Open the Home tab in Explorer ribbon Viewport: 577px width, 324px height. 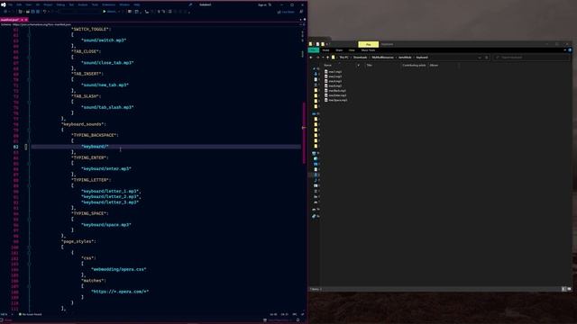pyautogui.click(x=325, y=50)
